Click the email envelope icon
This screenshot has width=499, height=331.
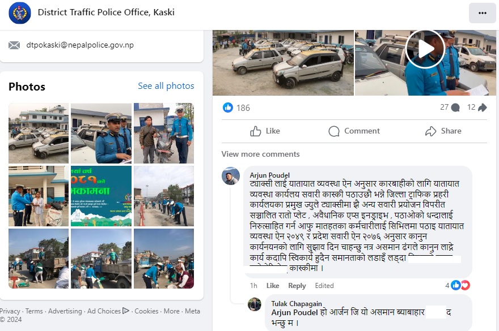tap(14, 45)
